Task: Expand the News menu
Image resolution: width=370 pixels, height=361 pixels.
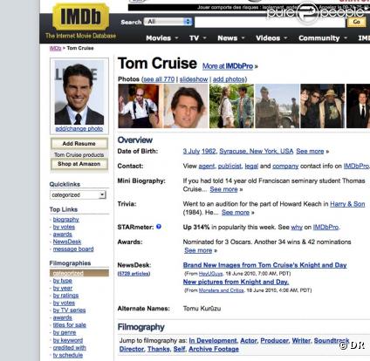Action: tap(231, 38)
